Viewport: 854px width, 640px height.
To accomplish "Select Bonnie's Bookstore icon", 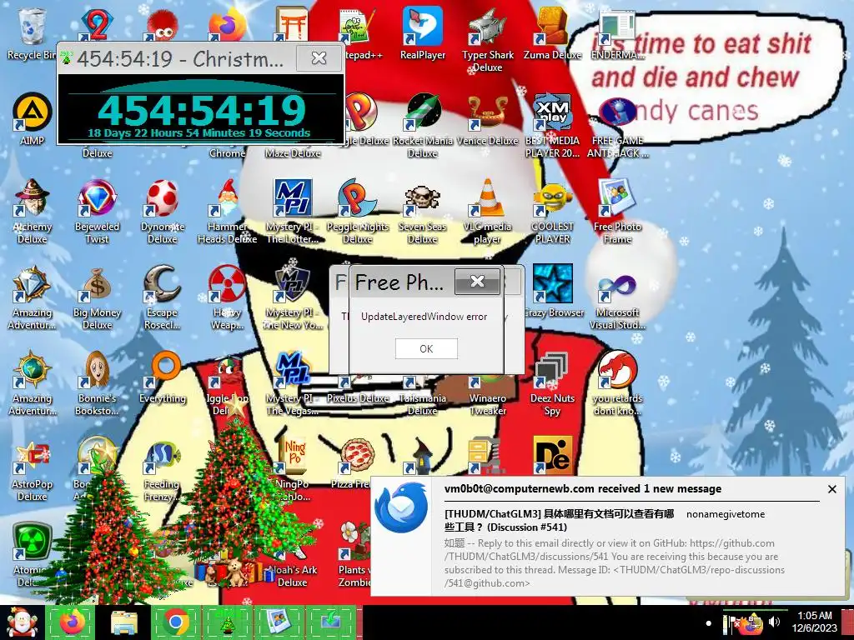I will (97, 384).
